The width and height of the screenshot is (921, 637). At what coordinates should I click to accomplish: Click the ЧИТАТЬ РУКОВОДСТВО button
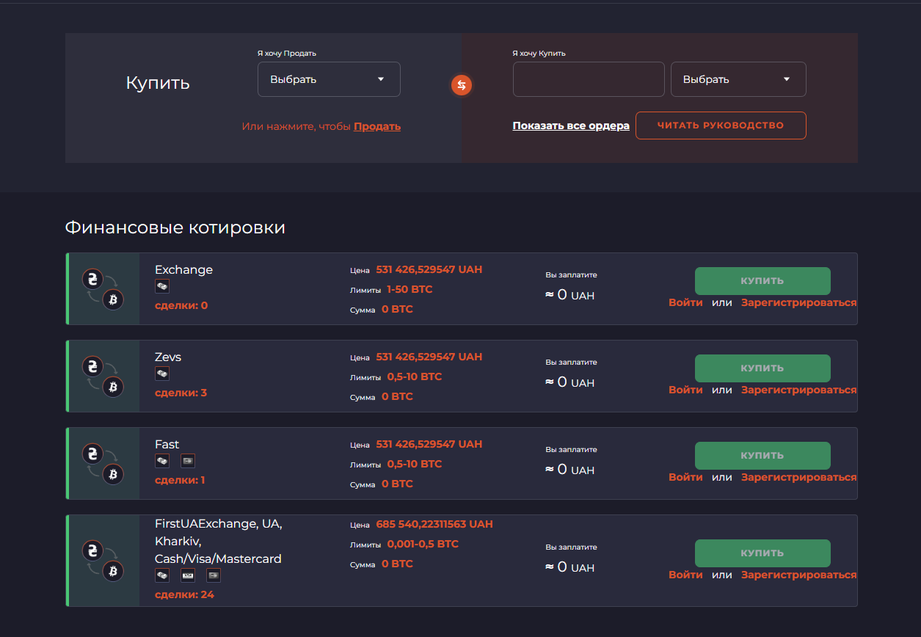(720, 125)
